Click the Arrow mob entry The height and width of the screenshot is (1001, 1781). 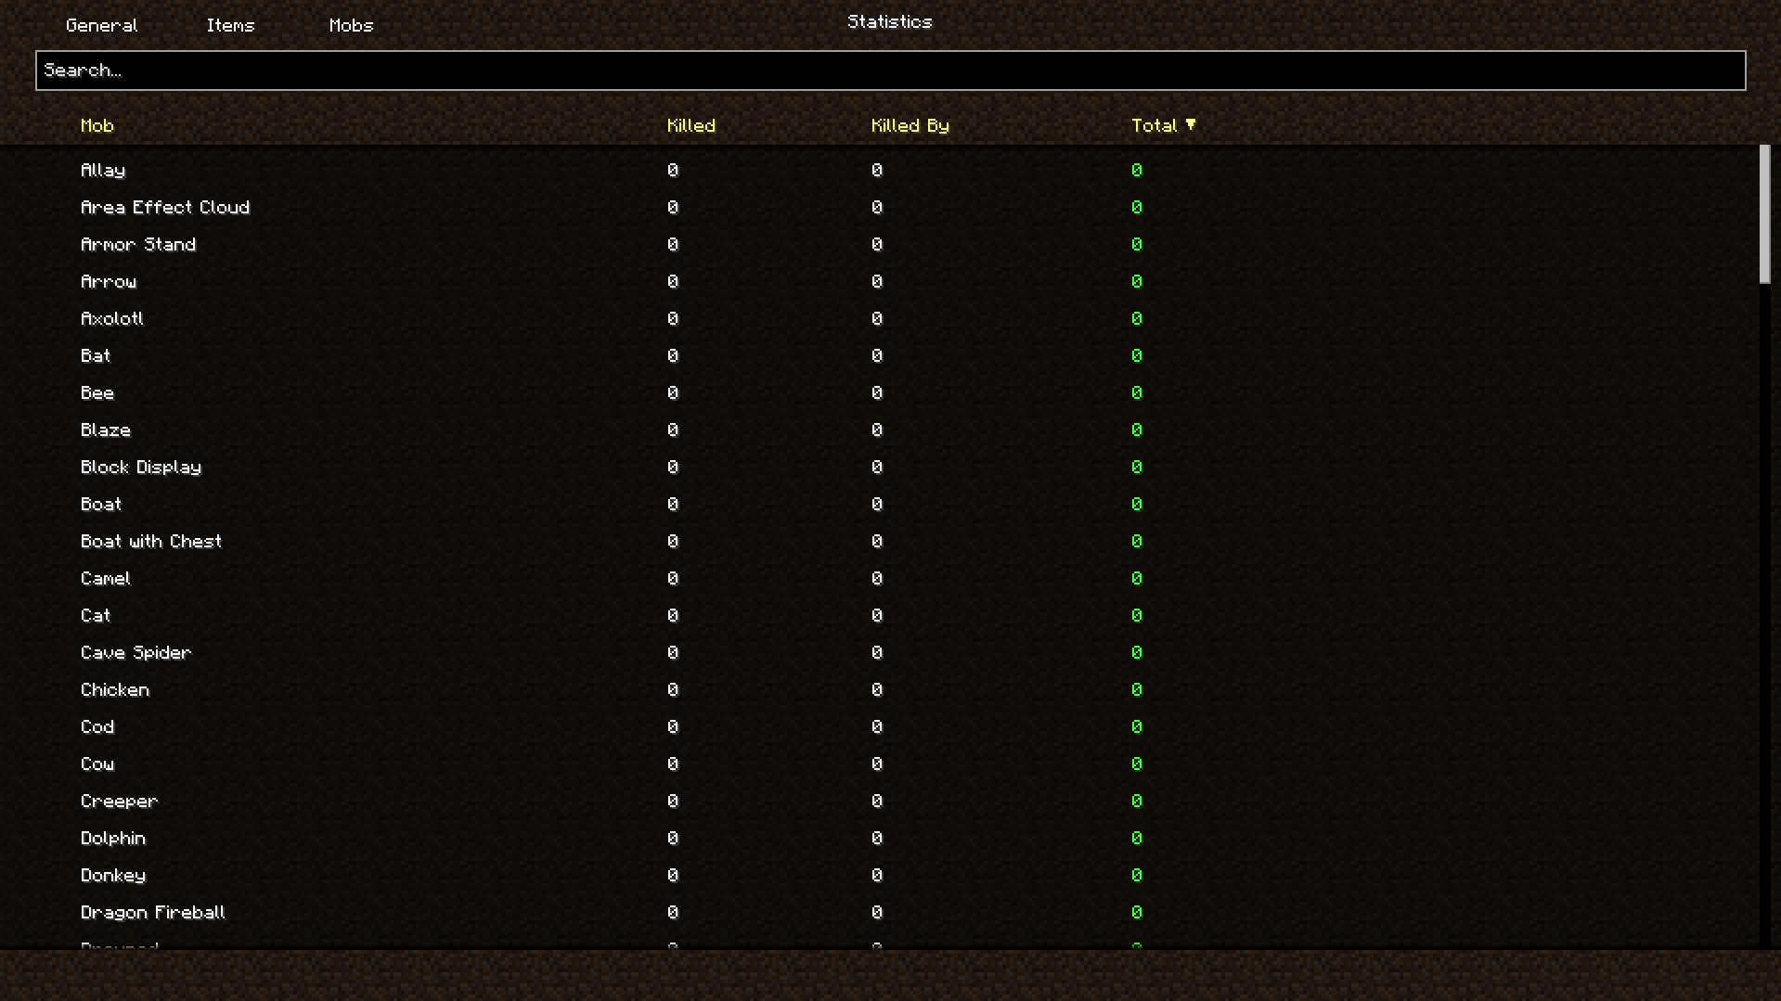pyautogui.click(x=108, y=281)
